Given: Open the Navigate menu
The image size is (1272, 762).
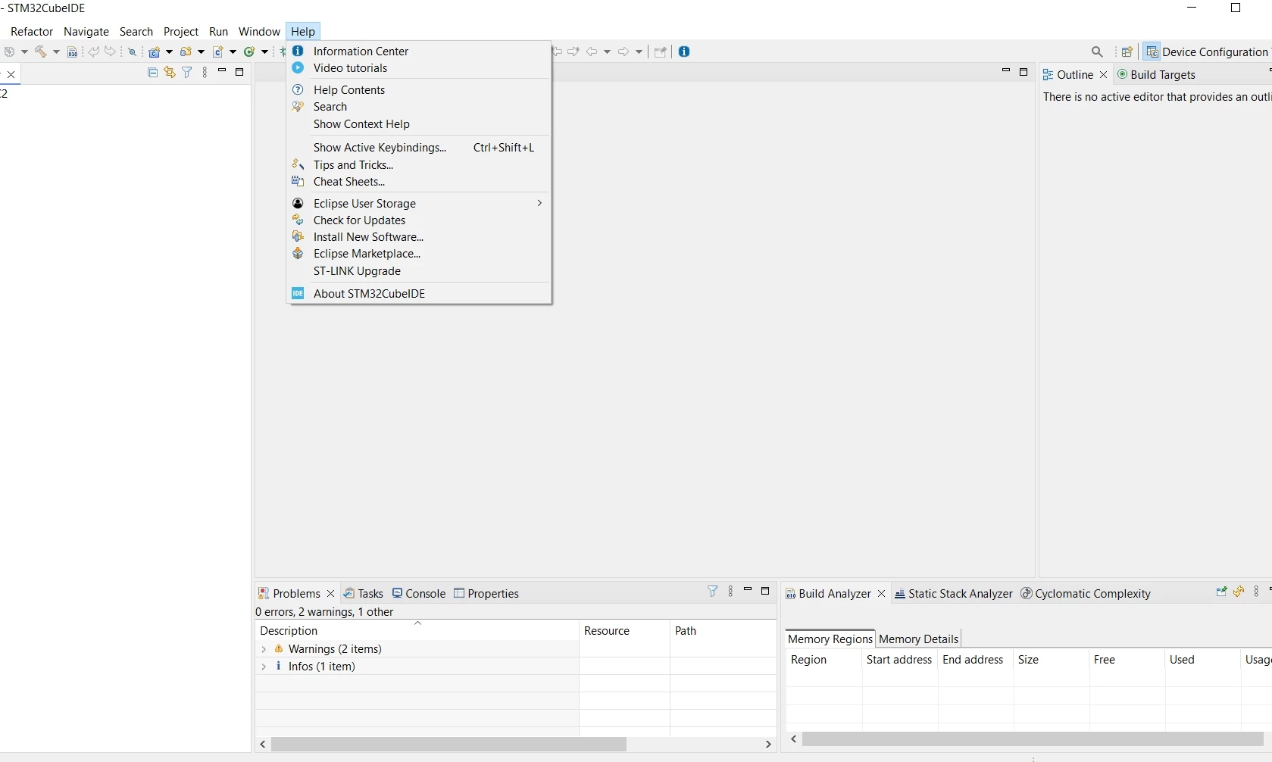Looking at the screenshot, I should (86, 32).
